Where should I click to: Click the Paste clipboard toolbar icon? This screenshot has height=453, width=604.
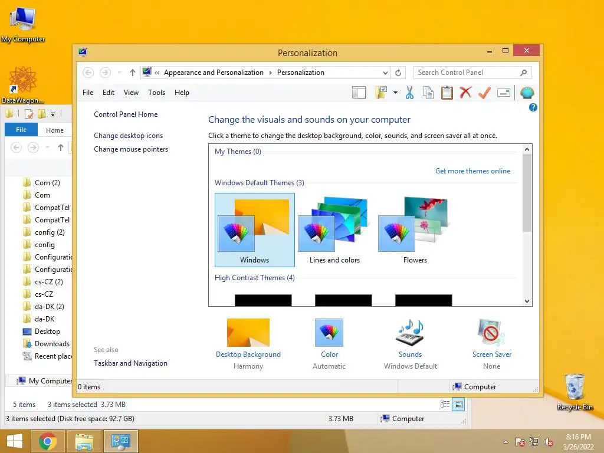point(447,93)
